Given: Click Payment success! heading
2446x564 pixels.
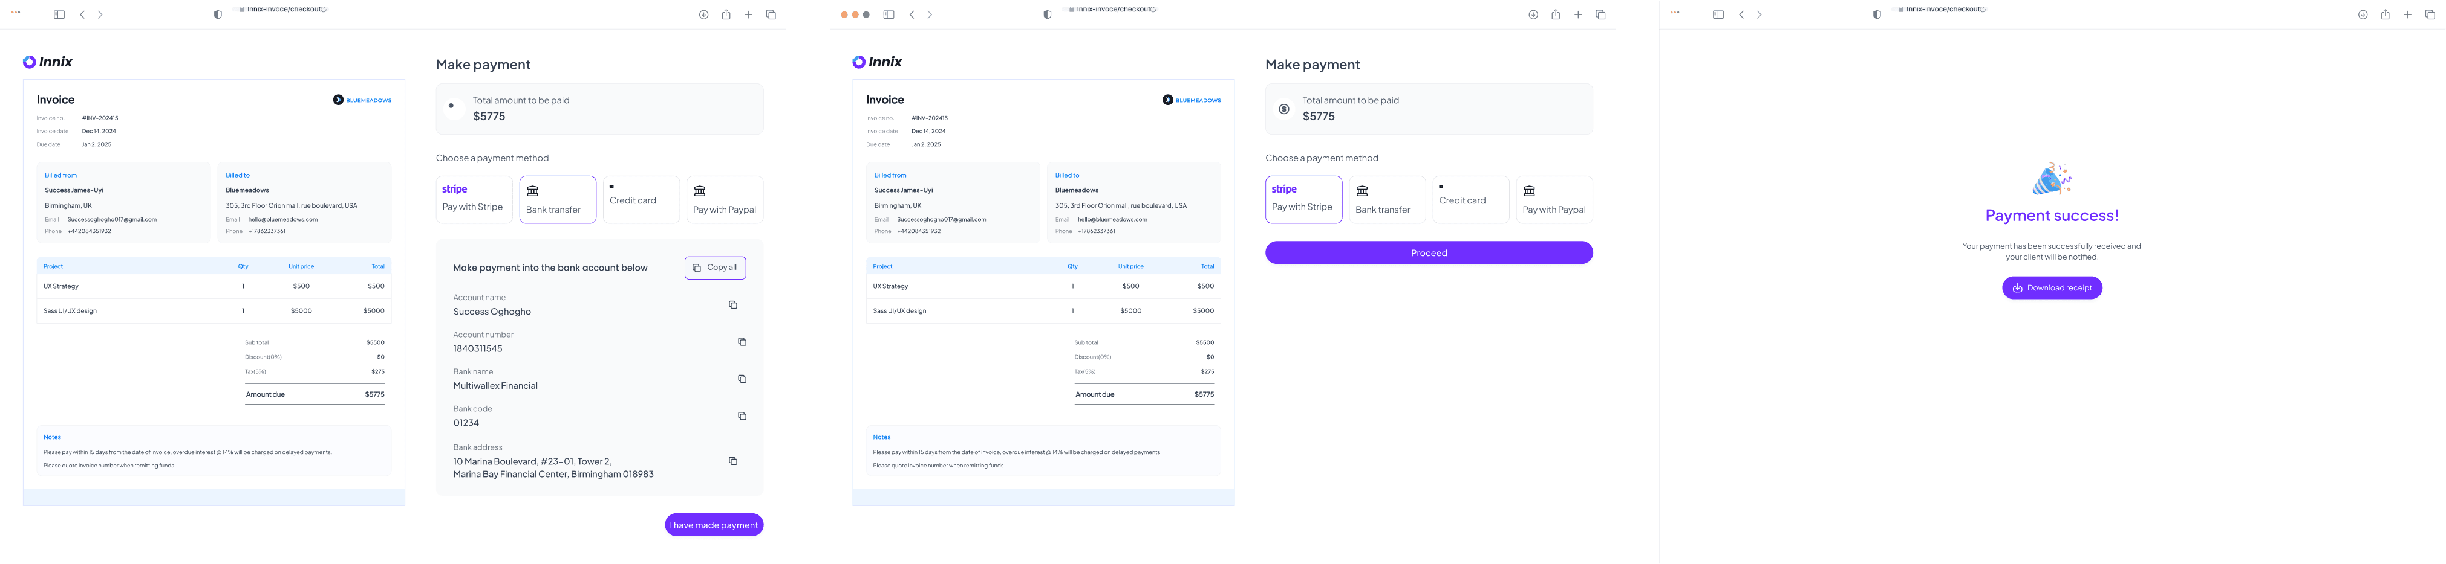Looking at the screenshot, I should coord(2051,215).
